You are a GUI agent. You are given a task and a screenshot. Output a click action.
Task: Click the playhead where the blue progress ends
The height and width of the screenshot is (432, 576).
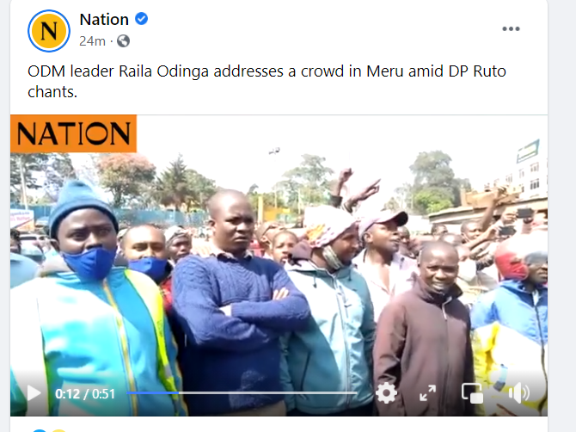click(179, 393)
